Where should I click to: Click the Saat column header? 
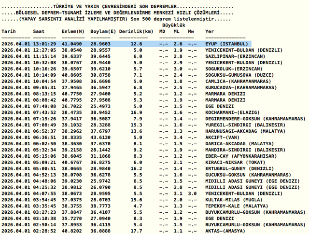[x=39, y=31]
